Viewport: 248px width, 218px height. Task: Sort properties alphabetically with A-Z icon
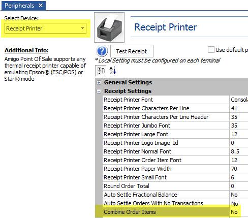tap(112, 71)
